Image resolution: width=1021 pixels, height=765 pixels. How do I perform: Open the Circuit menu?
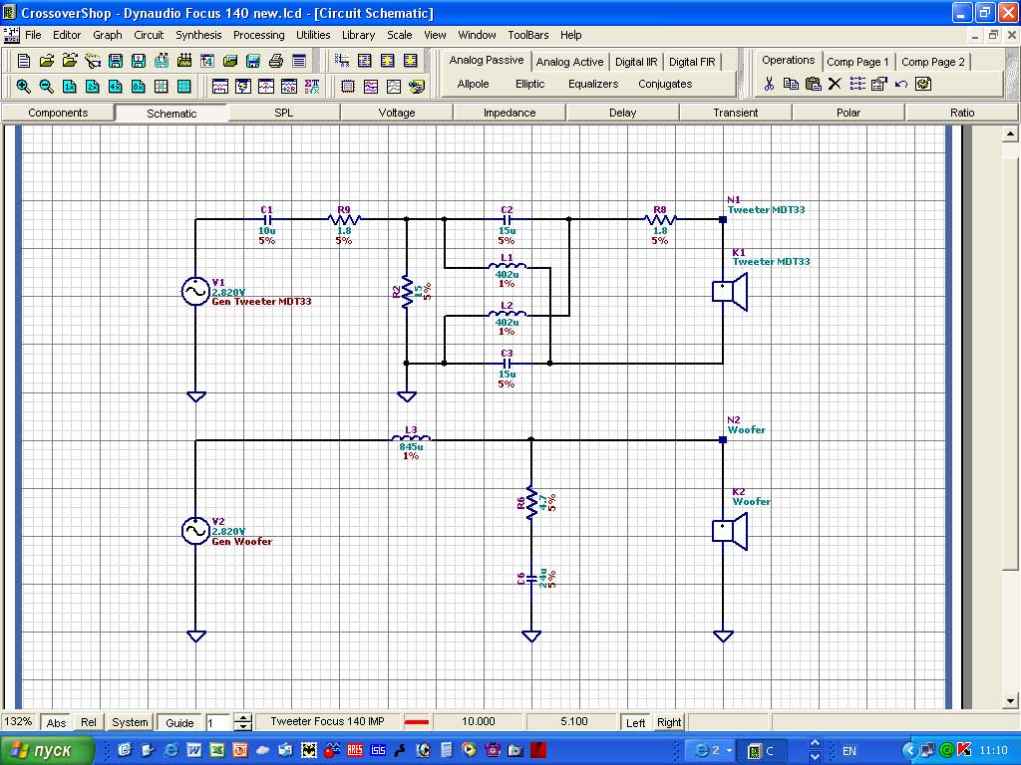click(149, 35)
